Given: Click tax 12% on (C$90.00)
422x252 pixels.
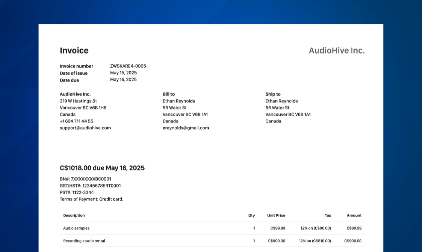Looking at the screenshot, I should 316,228.
